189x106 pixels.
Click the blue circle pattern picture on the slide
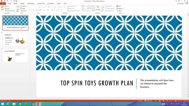click(109, 43)
